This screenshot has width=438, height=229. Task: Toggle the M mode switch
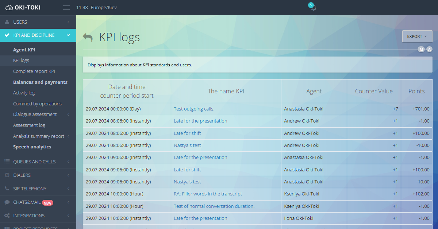point(421,50)
